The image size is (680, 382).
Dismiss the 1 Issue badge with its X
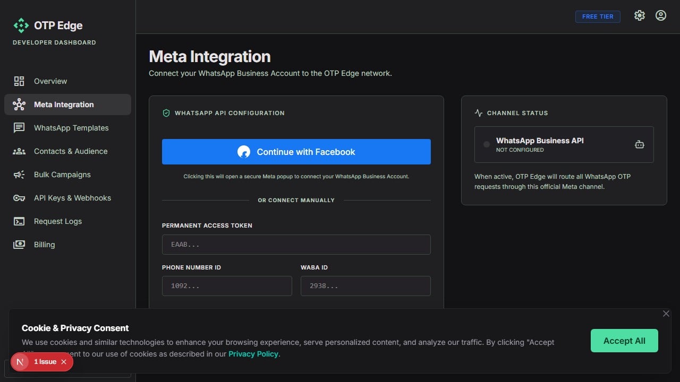(x=64, y=362)
